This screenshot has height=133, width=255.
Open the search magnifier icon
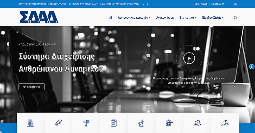pyautogui.click(x=235, y=18)
